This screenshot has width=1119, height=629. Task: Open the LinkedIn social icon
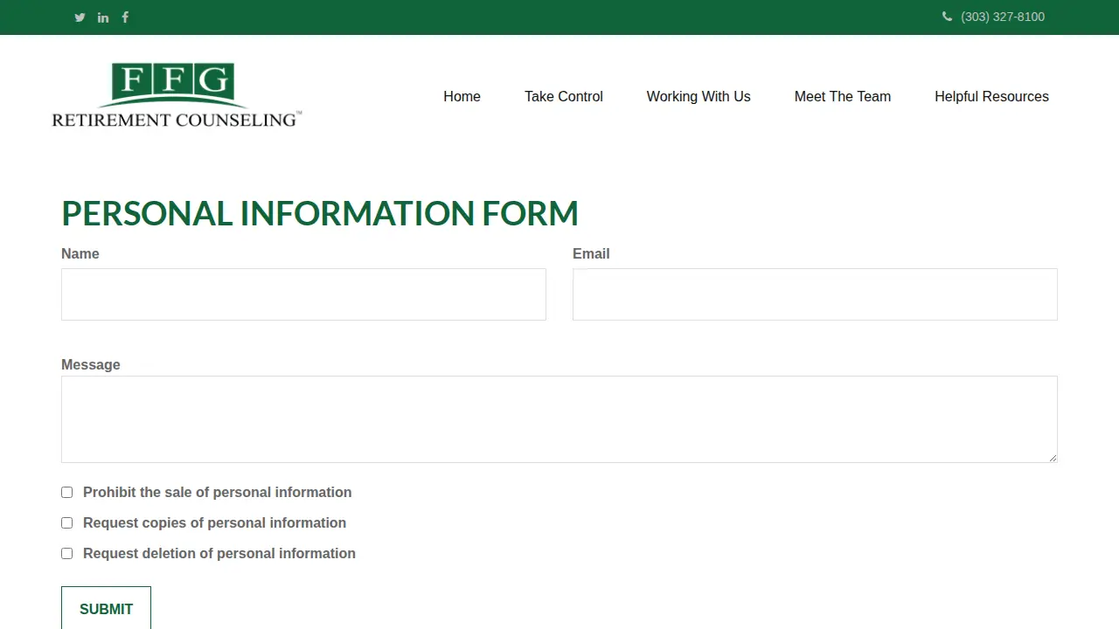(103, 17)
